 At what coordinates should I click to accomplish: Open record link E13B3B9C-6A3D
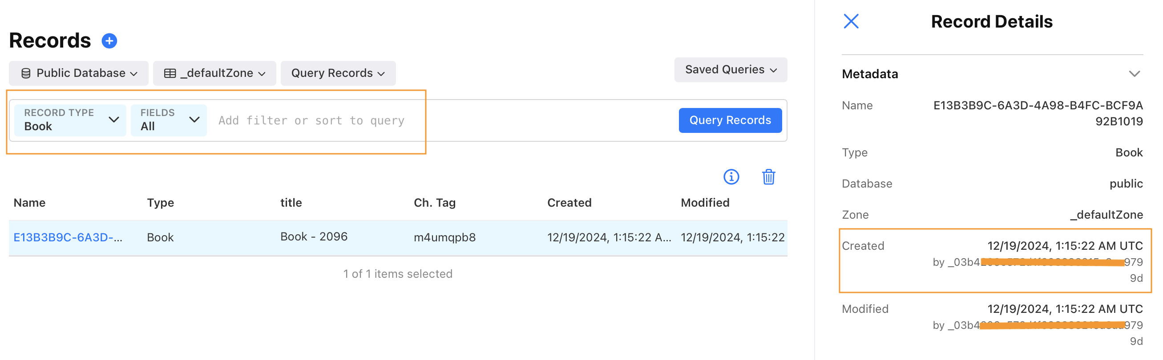68,237
